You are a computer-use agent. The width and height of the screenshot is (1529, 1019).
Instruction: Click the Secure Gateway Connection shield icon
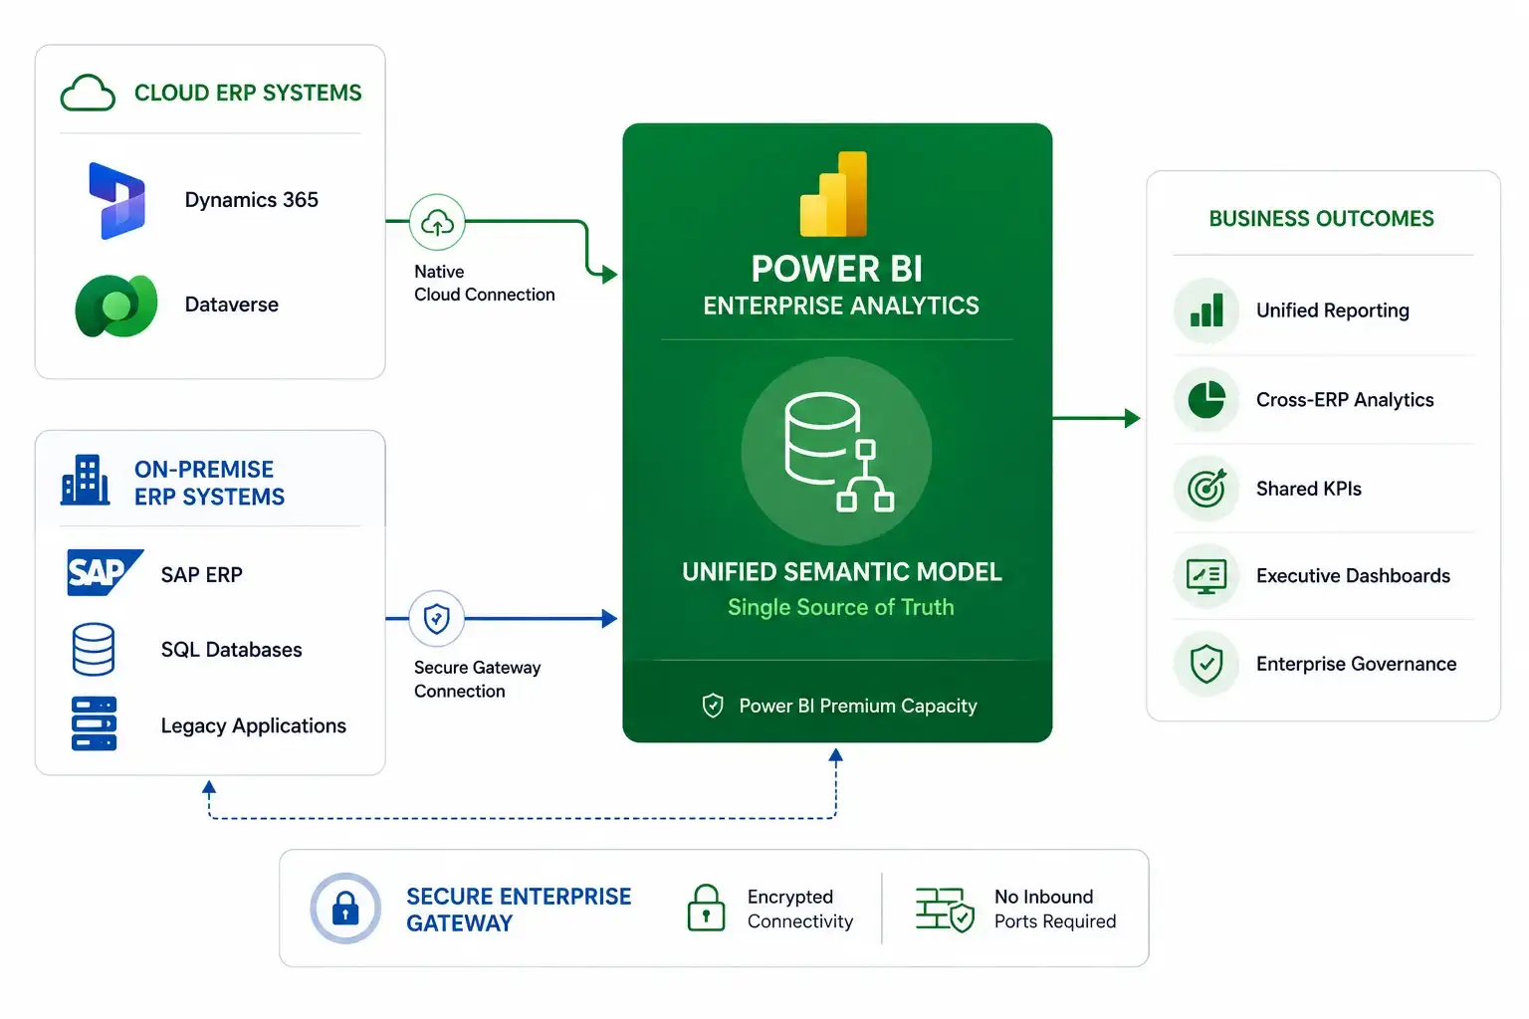pyautogui.click(x=437, y=618)
